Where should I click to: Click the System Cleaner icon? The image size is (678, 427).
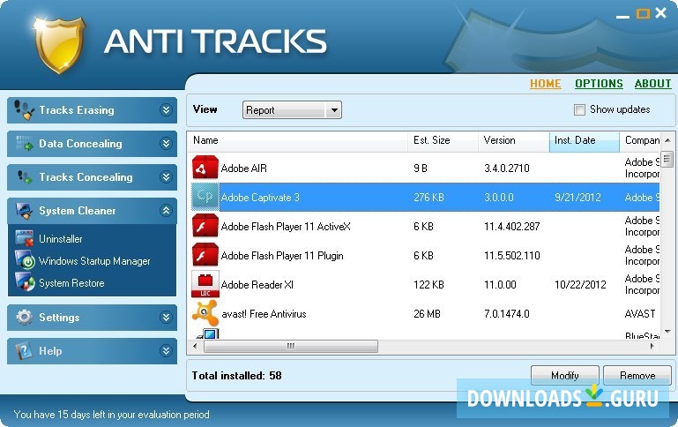24,211
